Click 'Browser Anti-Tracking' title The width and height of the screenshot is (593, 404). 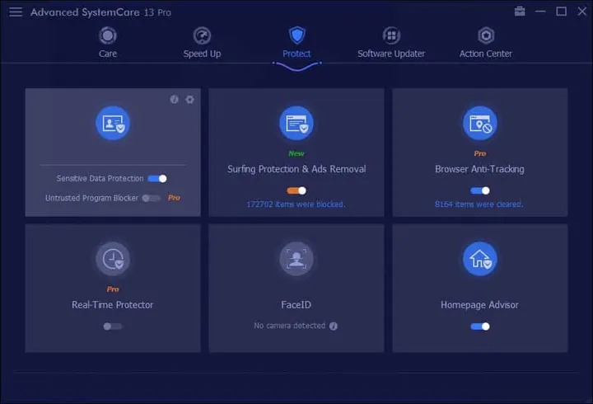pyautogui.click(x=480, y=169)
